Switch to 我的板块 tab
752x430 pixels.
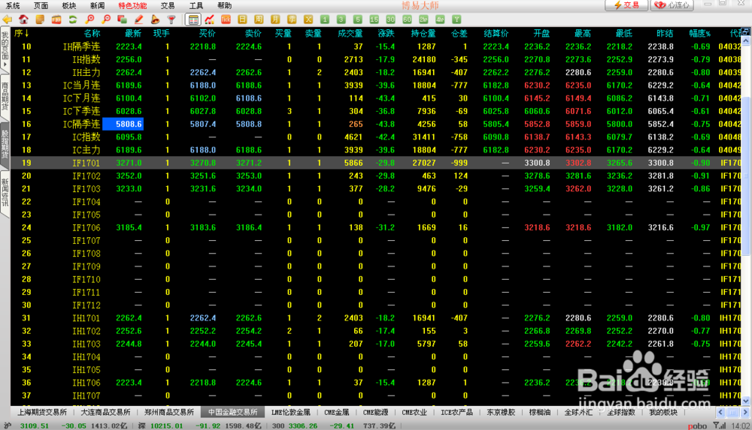[x=663, y=412]
